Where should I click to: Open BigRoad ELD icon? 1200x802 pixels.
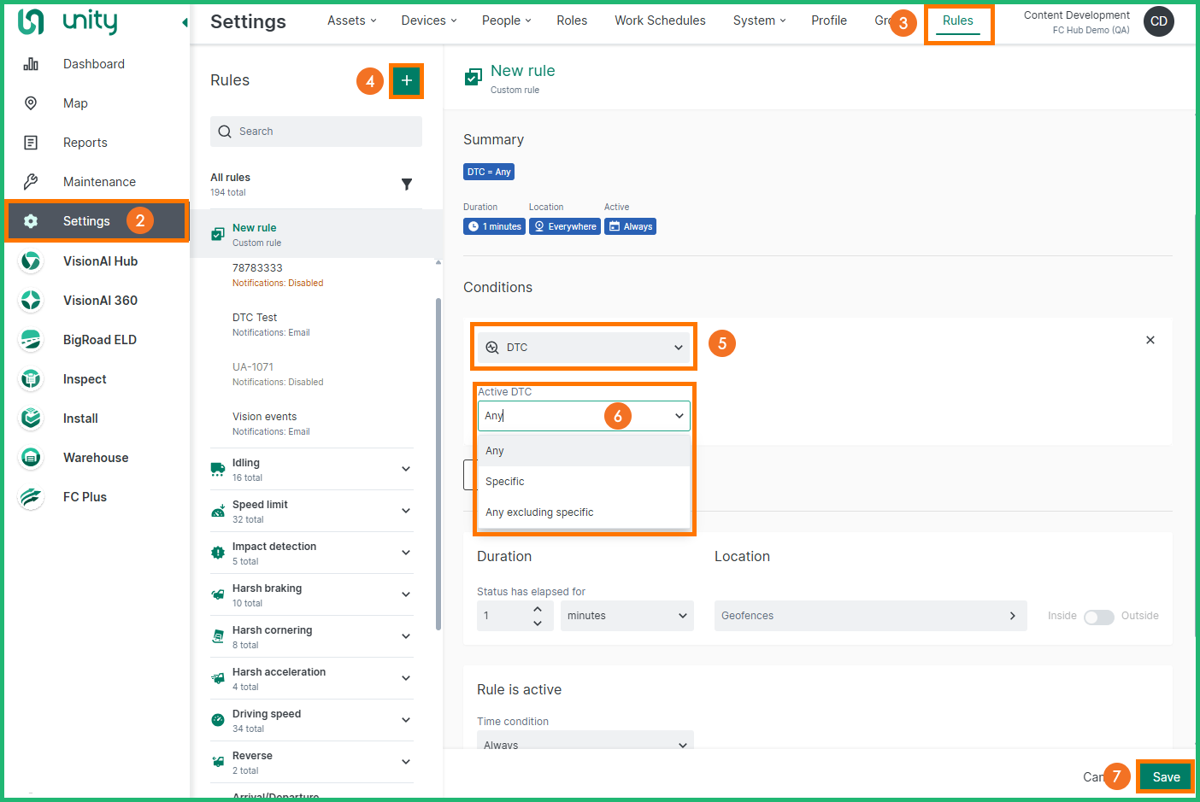31,340
